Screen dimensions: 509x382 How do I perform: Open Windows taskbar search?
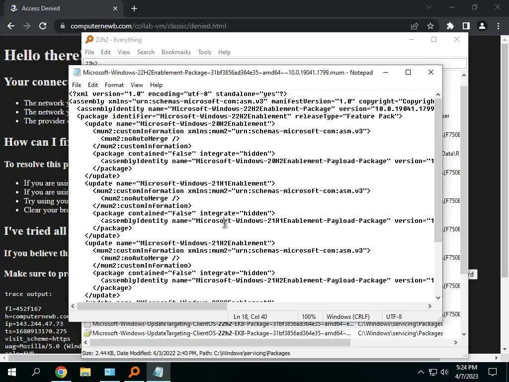click(36, 372)
